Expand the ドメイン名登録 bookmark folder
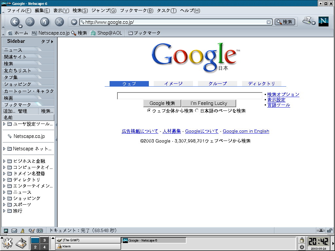 tap(4, 173)
